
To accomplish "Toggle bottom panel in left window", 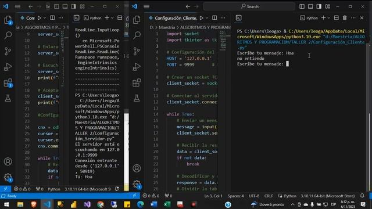I will tap(65, 6).
